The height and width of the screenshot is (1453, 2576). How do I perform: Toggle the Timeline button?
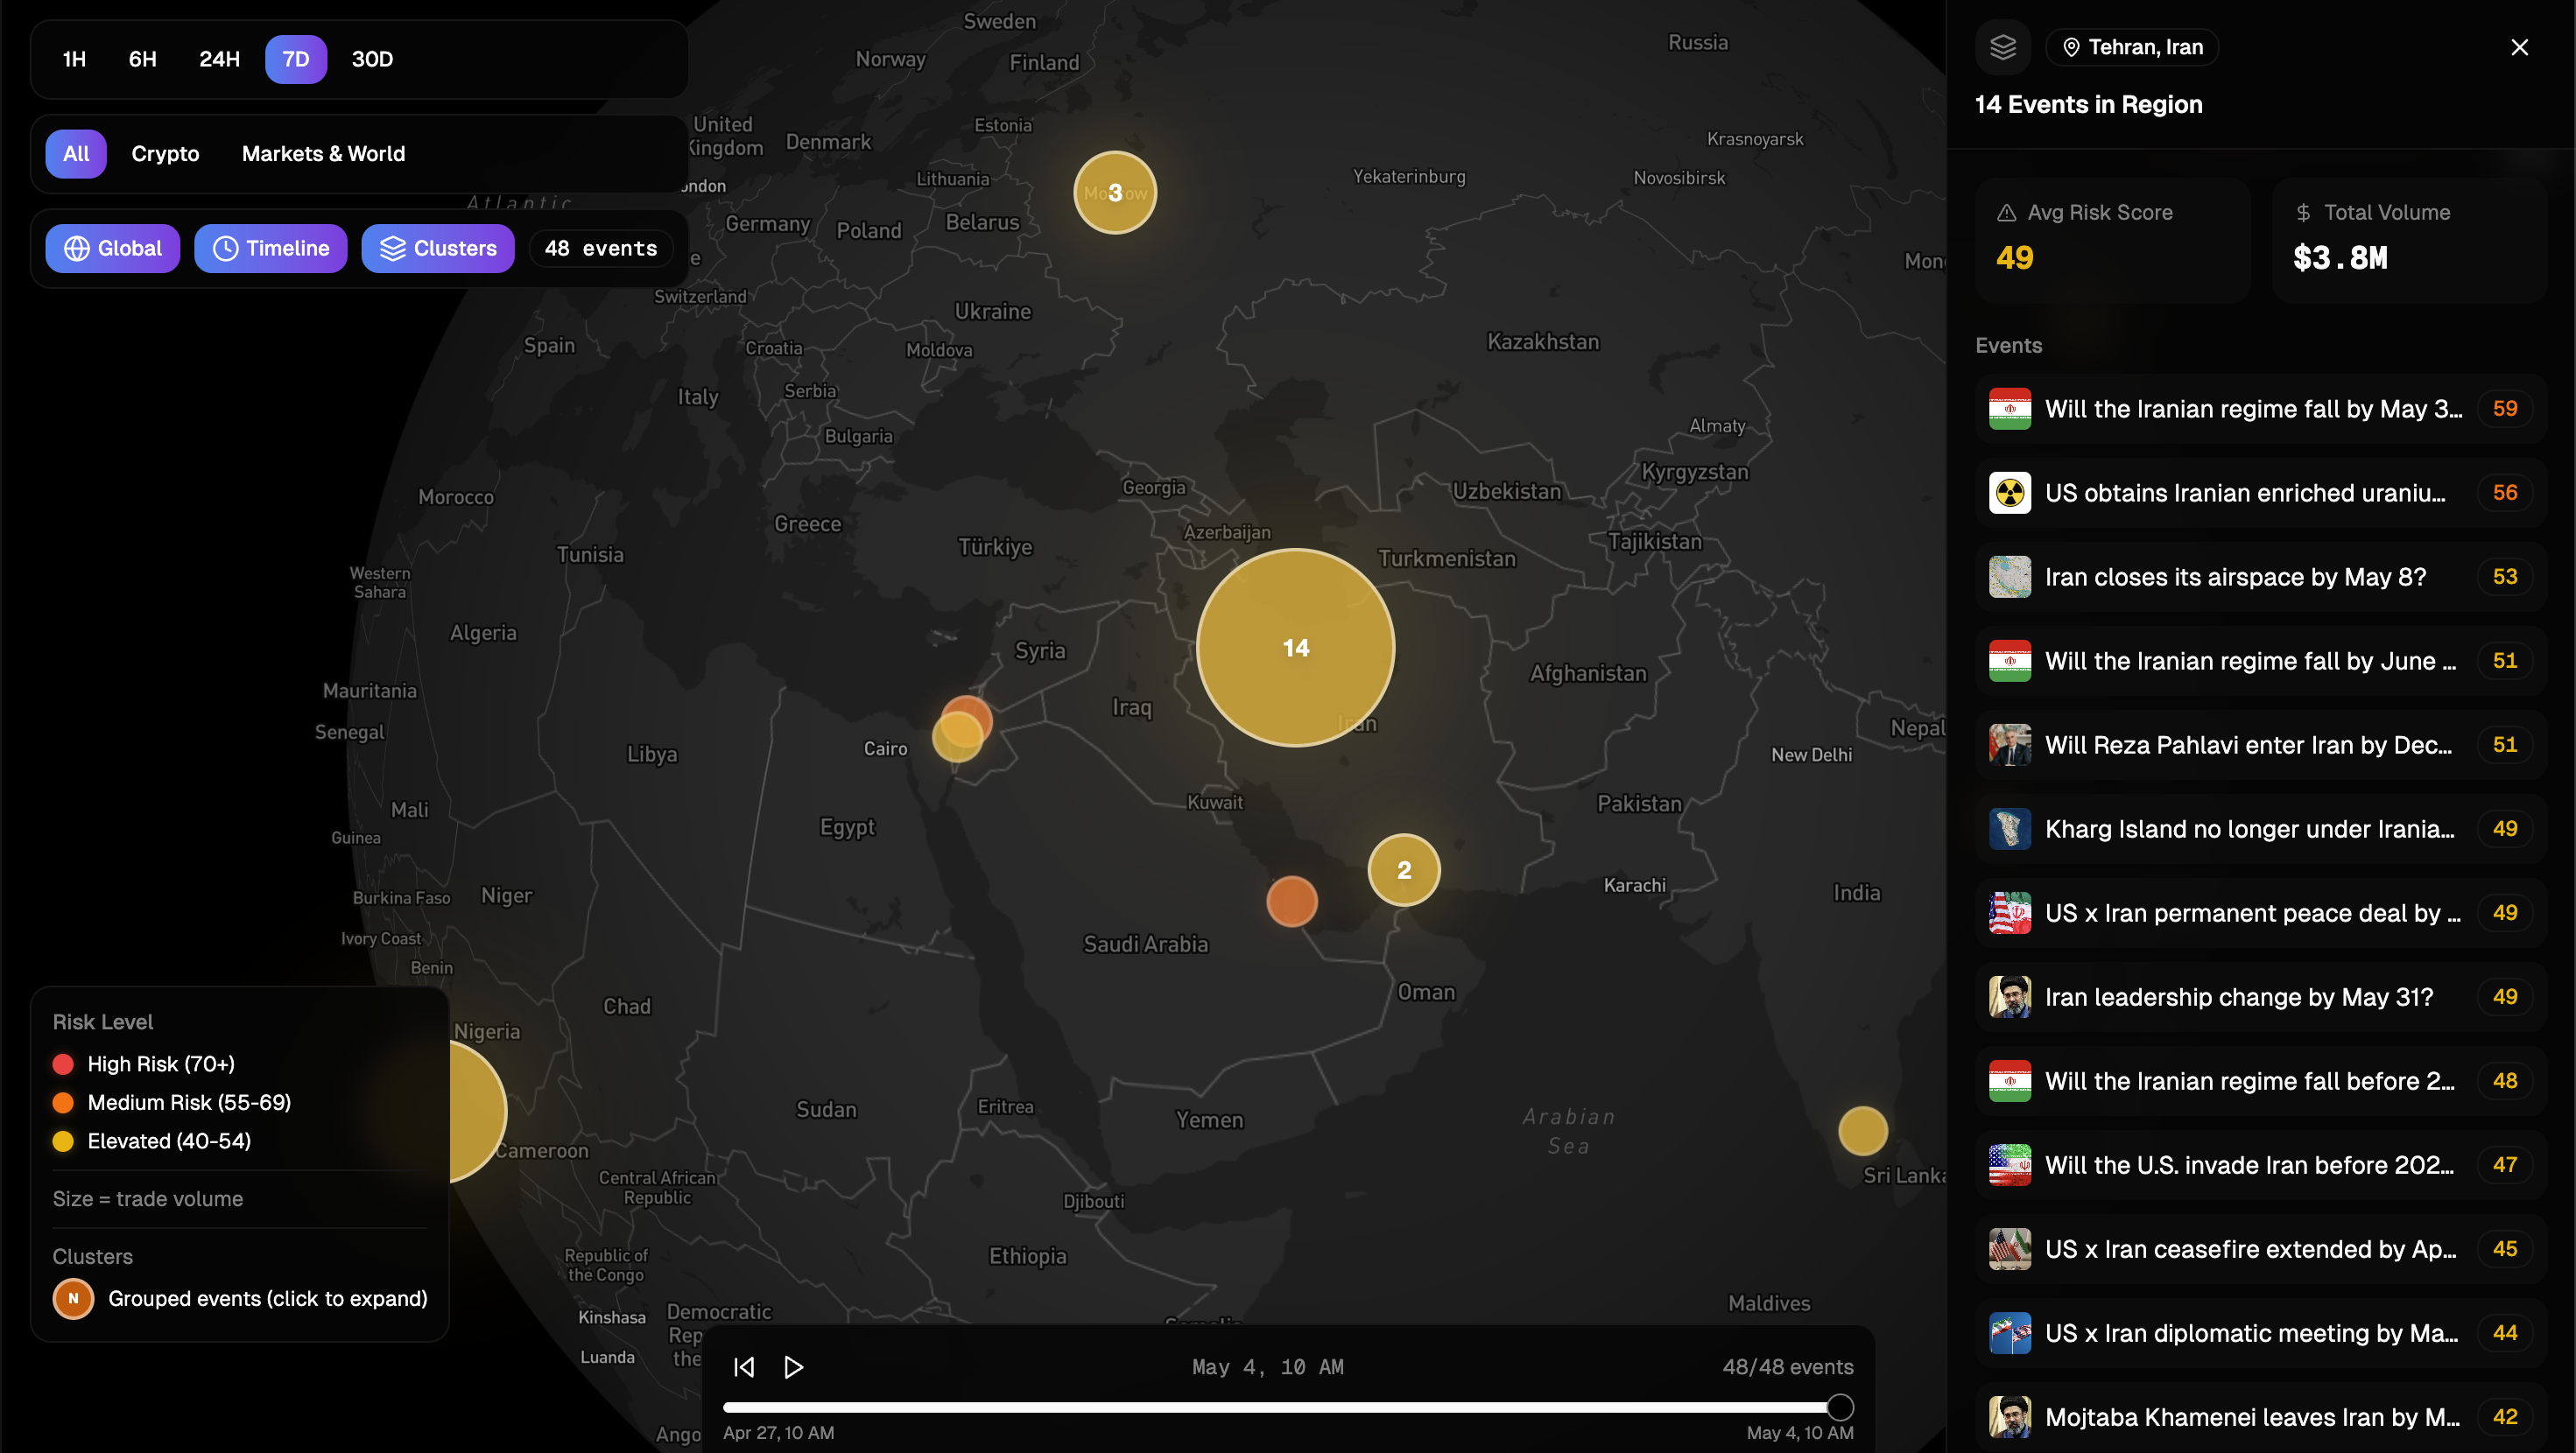(x=271, y=248)
